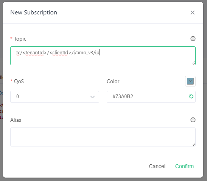Click the Alias textarea resize handle
The height and width of the screenshot is (181, 207).
click(x=193, y=144)
